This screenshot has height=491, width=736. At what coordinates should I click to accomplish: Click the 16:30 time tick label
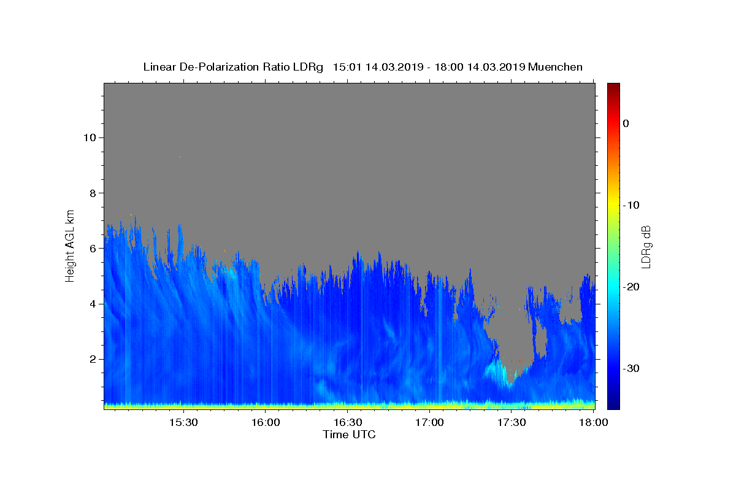[347, 423]
